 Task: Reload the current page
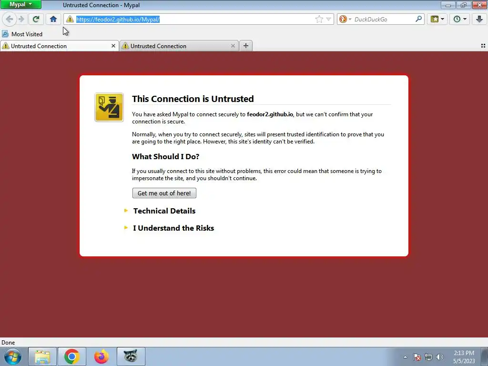(x=36, y=19)
